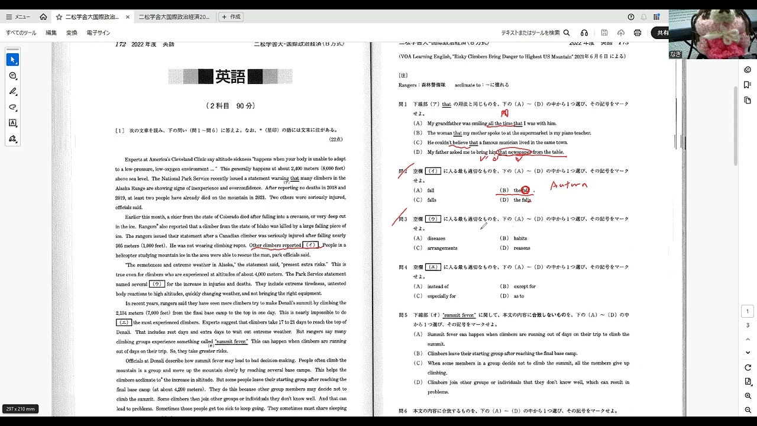Image resolution: width=757 pixels, height=426 pixels.
Task: Star the current document tab
Action: point(59,17)
